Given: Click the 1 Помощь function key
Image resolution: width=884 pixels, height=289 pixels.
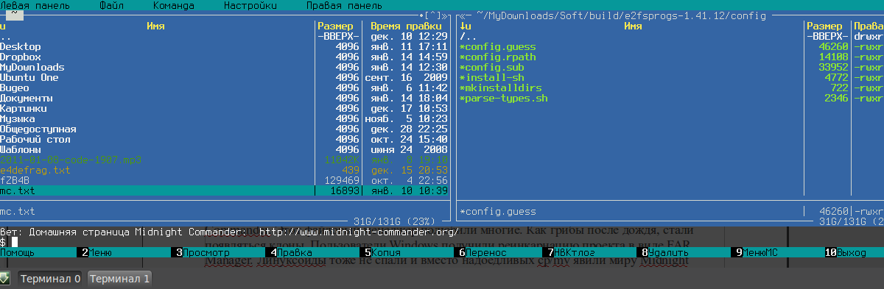Looking at the screenshot, I should [x=38, y=252].
